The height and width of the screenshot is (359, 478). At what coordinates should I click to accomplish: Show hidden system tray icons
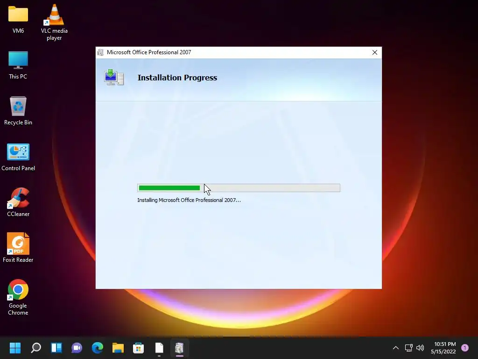pyautogui.click(x=396, y=348)
